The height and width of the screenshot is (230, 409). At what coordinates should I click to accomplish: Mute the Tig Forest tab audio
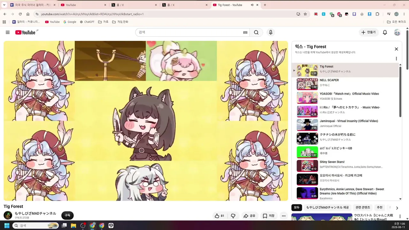[x=252, y=5]
